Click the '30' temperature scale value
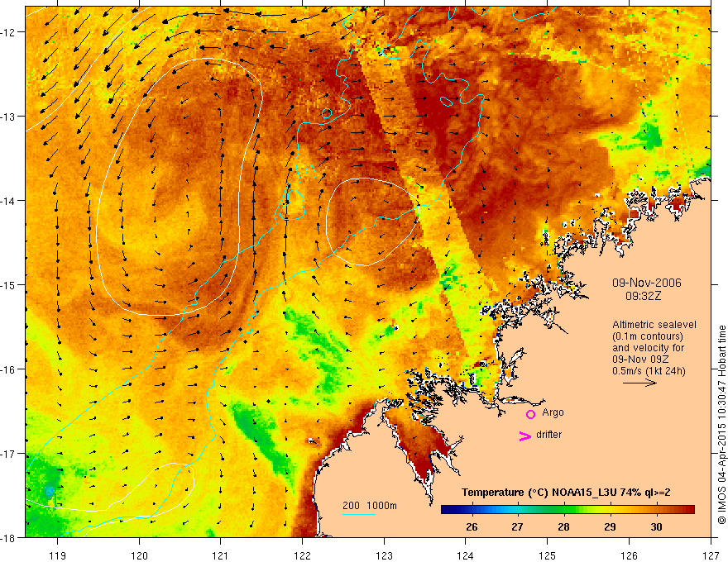 click(x=656, y=527)
